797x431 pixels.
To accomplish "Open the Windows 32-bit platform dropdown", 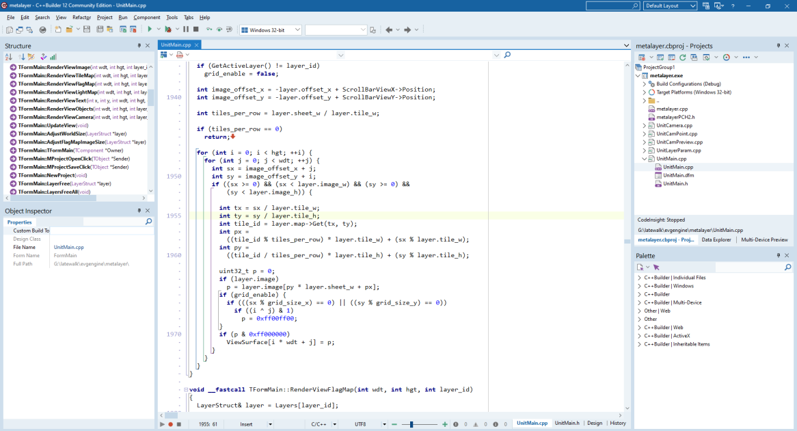I will [x=271, y=30].
